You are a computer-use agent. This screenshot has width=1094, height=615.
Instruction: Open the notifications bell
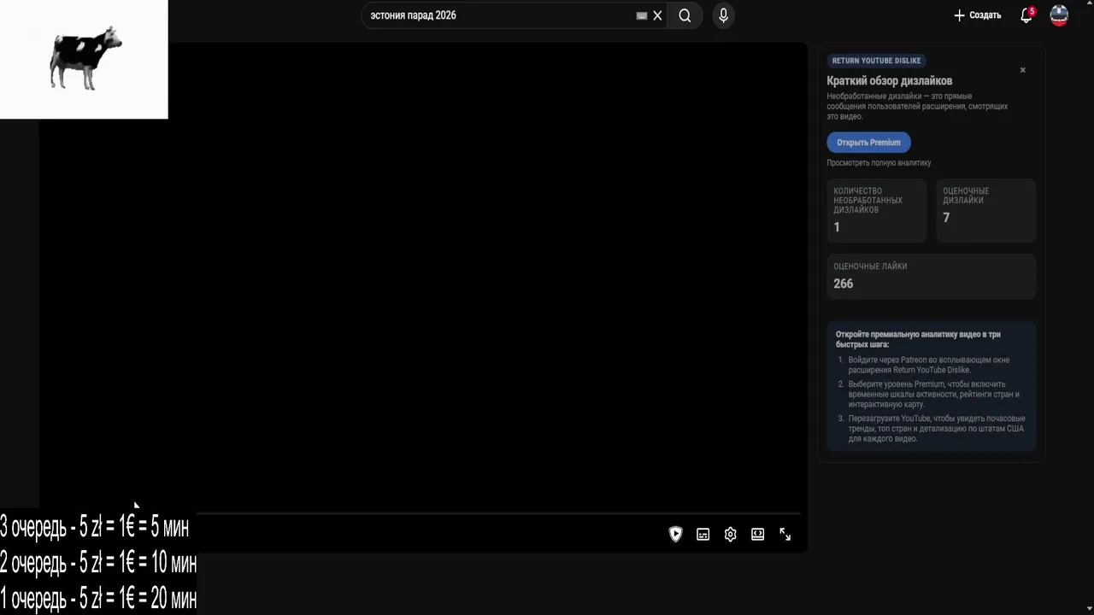tap(1026, 15)
